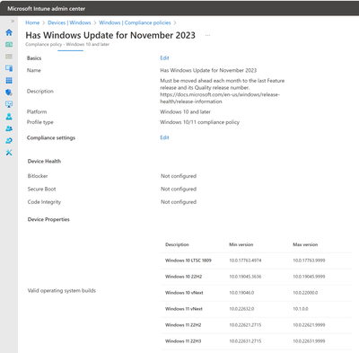Click Secure Boot setting label
Viewport: 359px width, 353px height.
pyautogui.click(x=41, y=189)
